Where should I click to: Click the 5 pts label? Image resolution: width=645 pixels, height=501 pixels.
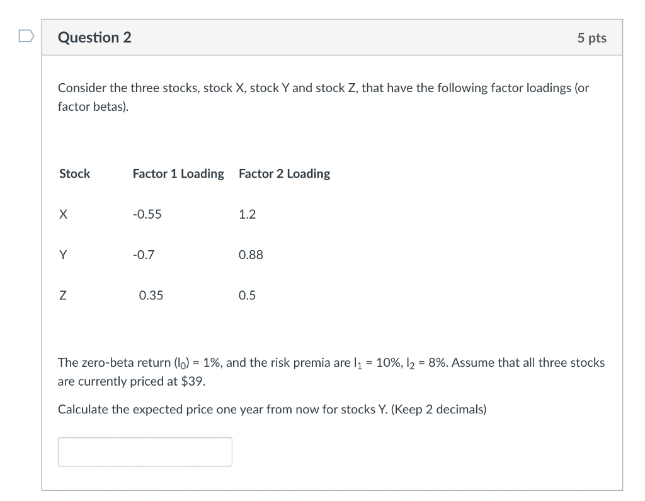coord(592,38)
